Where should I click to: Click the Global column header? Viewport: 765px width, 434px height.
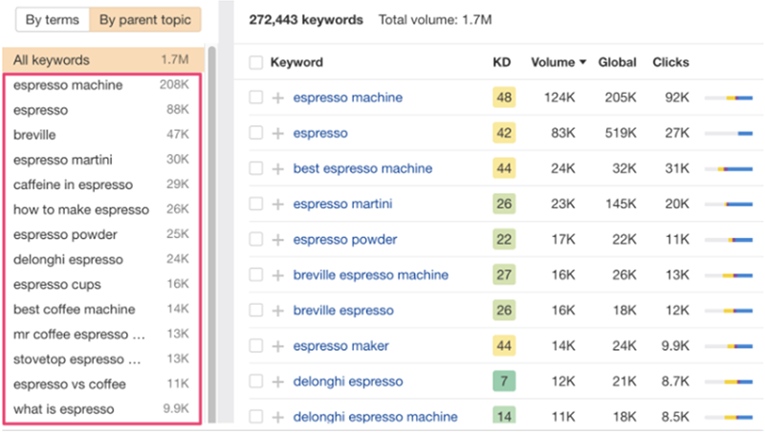(x=617, y=63)
